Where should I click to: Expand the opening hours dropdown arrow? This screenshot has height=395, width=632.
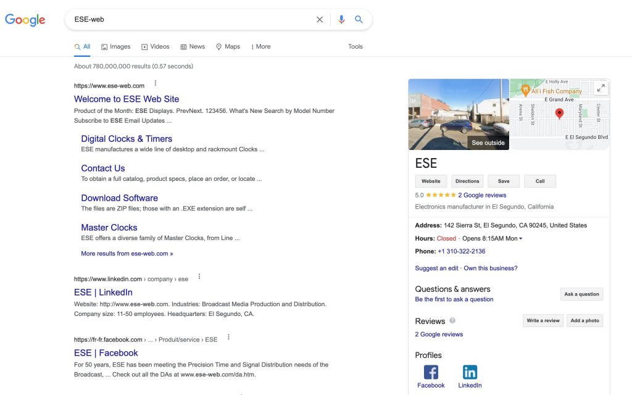tap(521, 239)
